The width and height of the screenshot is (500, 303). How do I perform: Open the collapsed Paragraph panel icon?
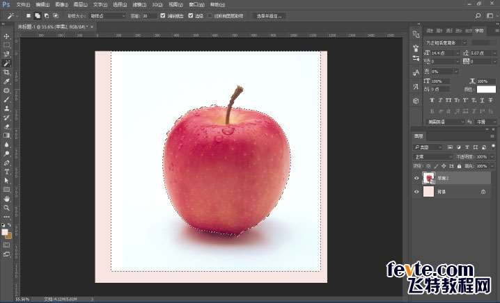[416, 87]
